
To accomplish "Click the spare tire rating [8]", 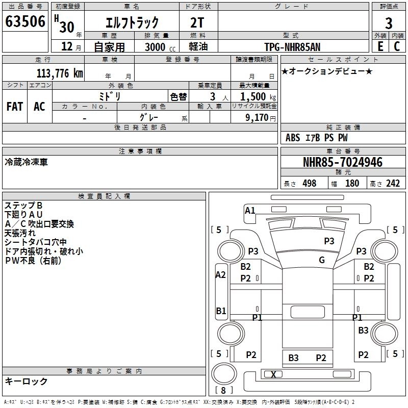I will (223, 390).
